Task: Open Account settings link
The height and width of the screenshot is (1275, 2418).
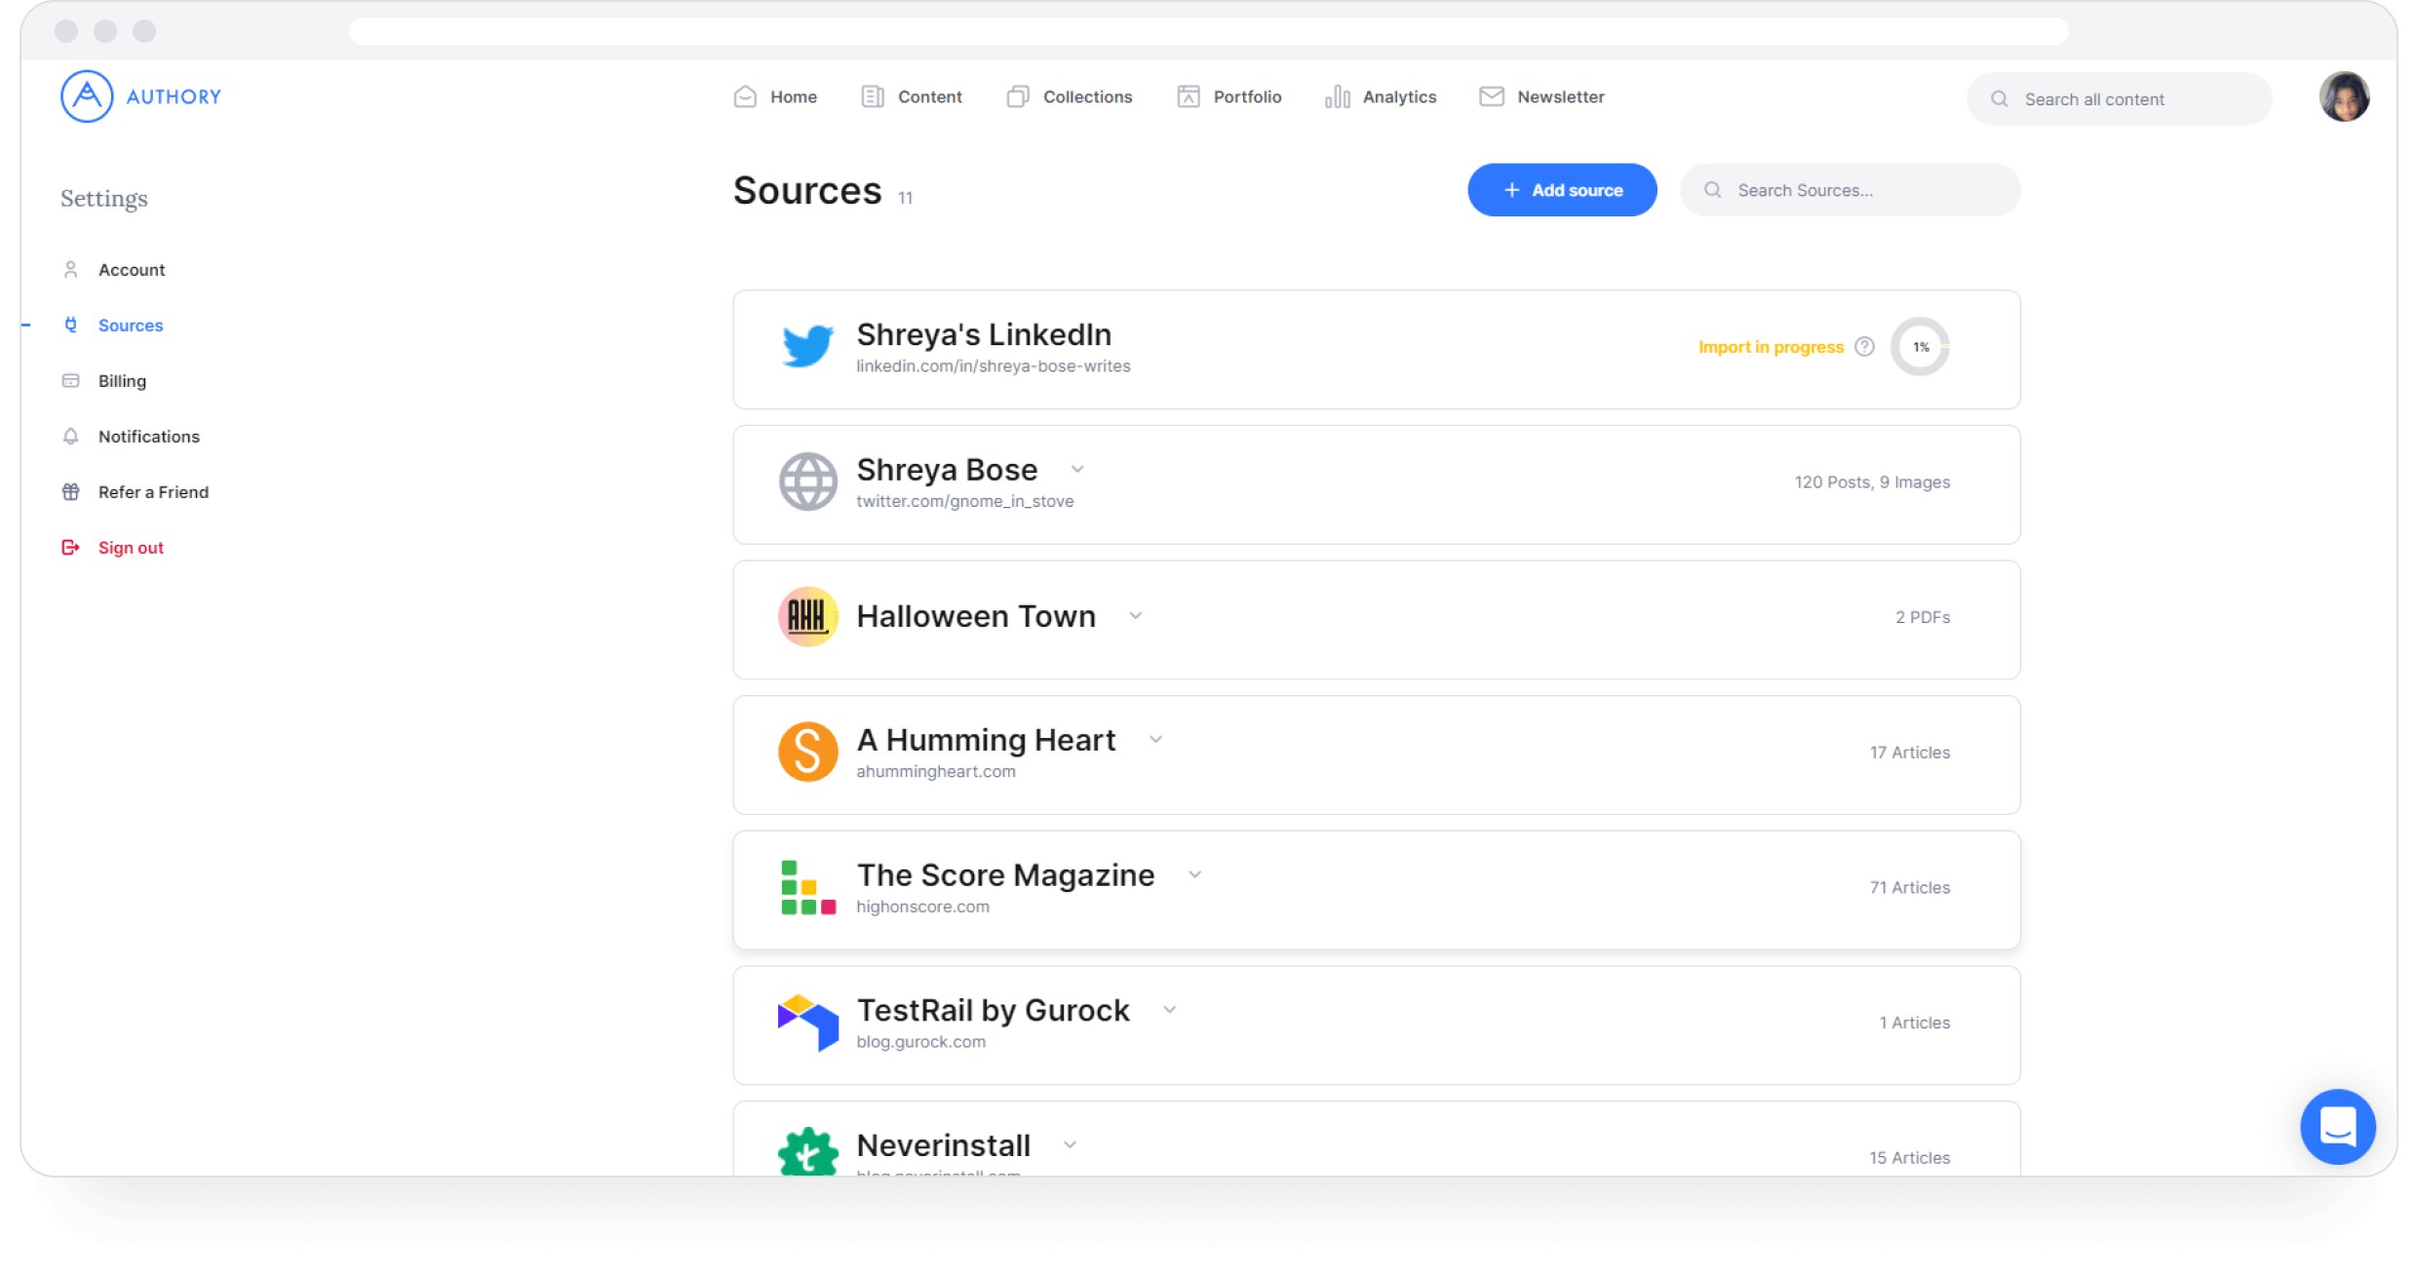Action: (x=132, y=270)
